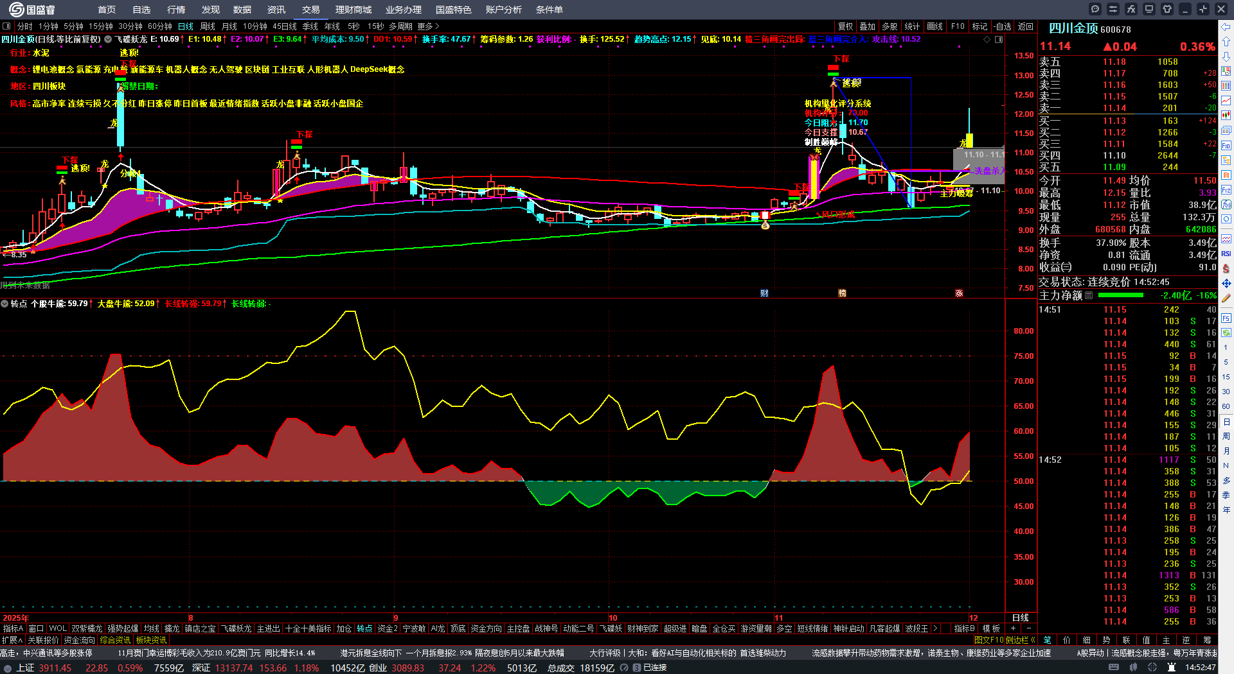Click the left arrow in right sidebar
Image resolution: width=1234 pixels, height=674 pixels.
(1226, 27)
